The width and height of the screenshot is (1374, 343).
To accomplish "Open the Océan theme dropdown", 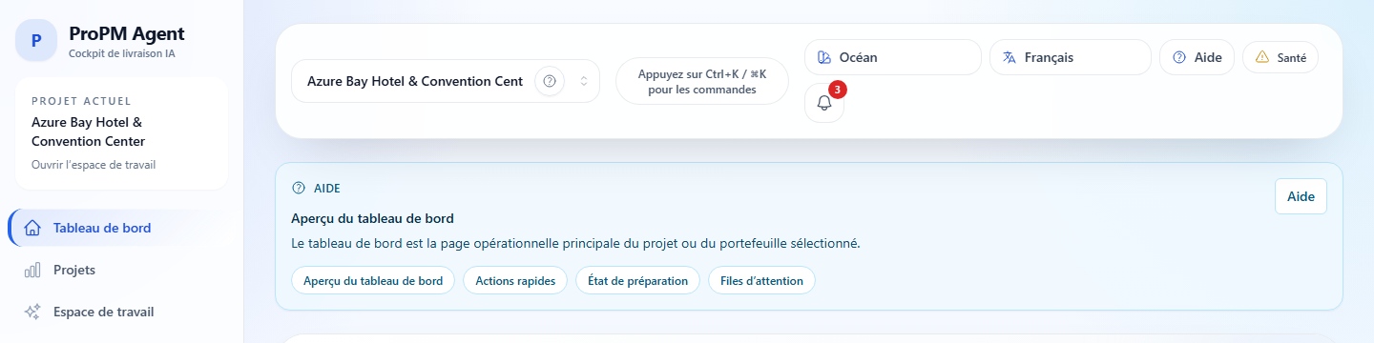I will 893,57.
